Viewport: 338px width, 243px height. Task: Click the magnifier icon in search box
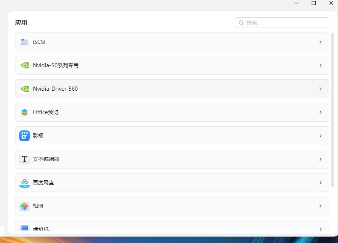[241, 23]
